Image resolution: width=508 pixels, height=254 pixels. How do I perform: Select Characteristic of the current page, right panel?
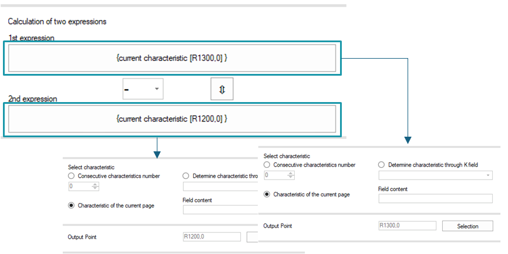click(267, 195)
